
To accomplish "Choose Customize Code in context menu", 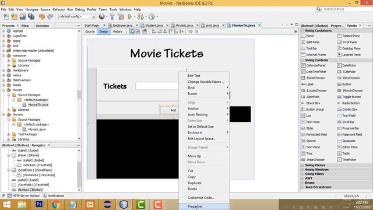I will [x=204, y=198].
